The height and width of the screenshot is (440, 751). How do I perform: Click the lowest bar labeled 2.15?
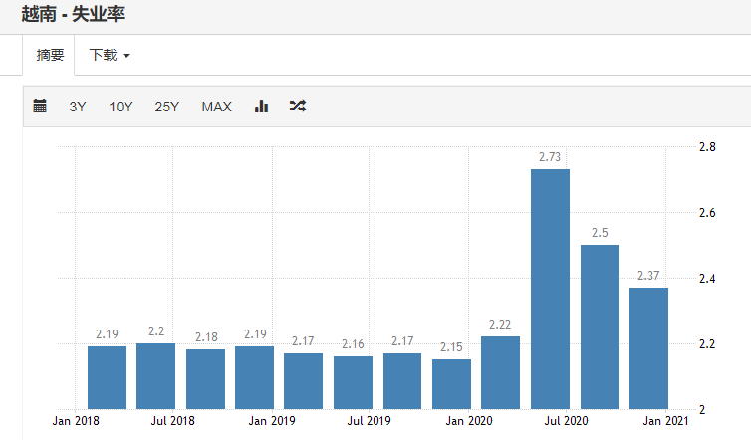click(x=451, y=384)
